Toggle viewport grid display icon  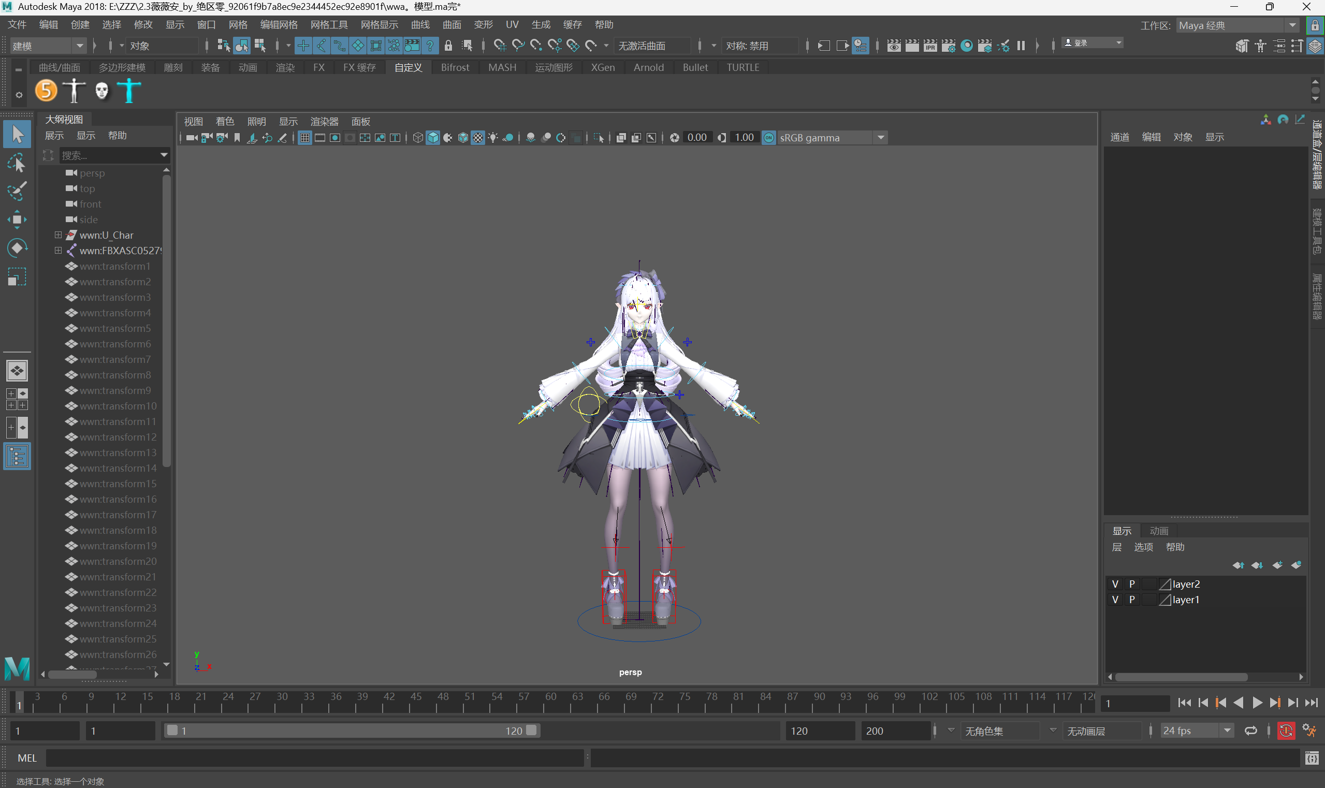(304, 138)
